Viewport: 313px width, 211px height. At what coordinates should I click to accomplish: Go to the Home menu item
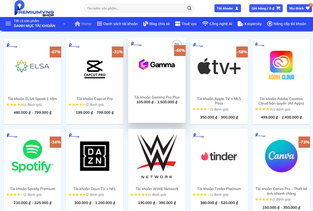point(83,24)
